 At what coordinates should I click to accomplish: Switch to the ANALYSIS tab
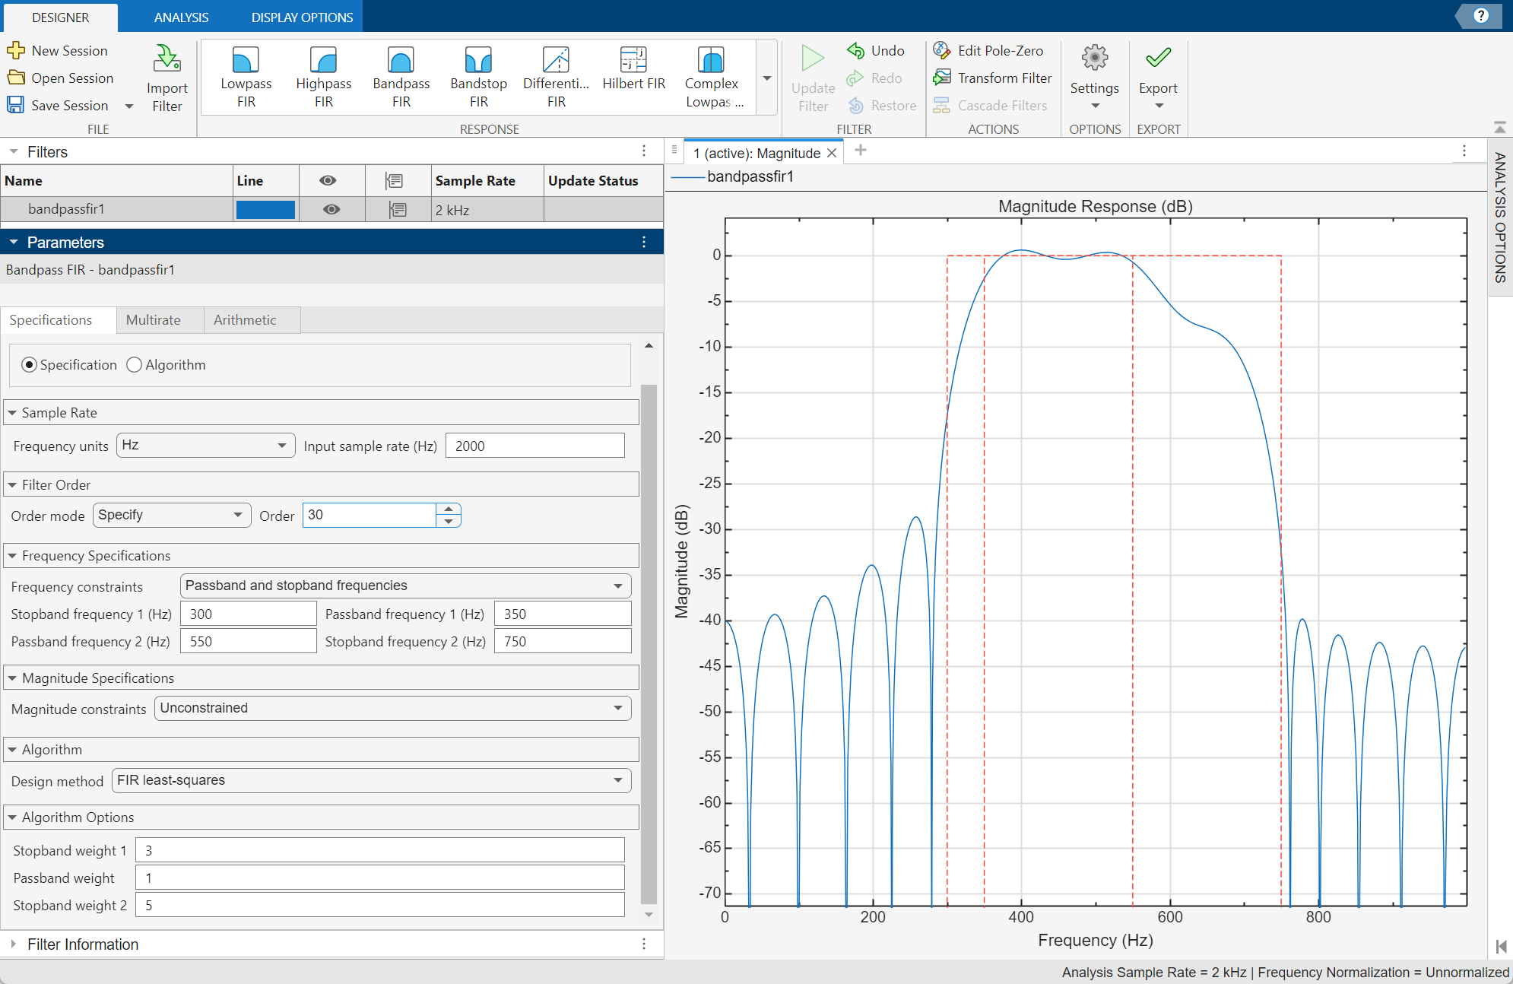click(181, 17)
